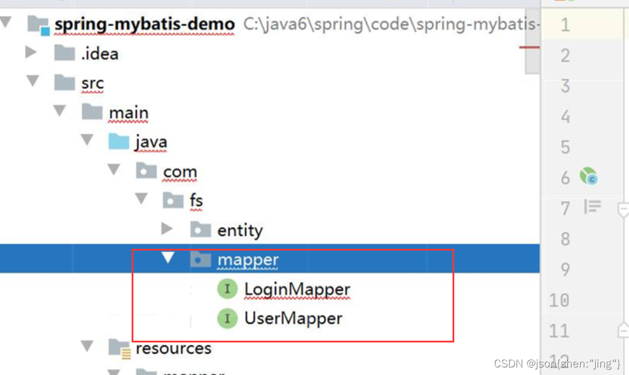Select the highlighted mapper package

[x=248, y=260]
